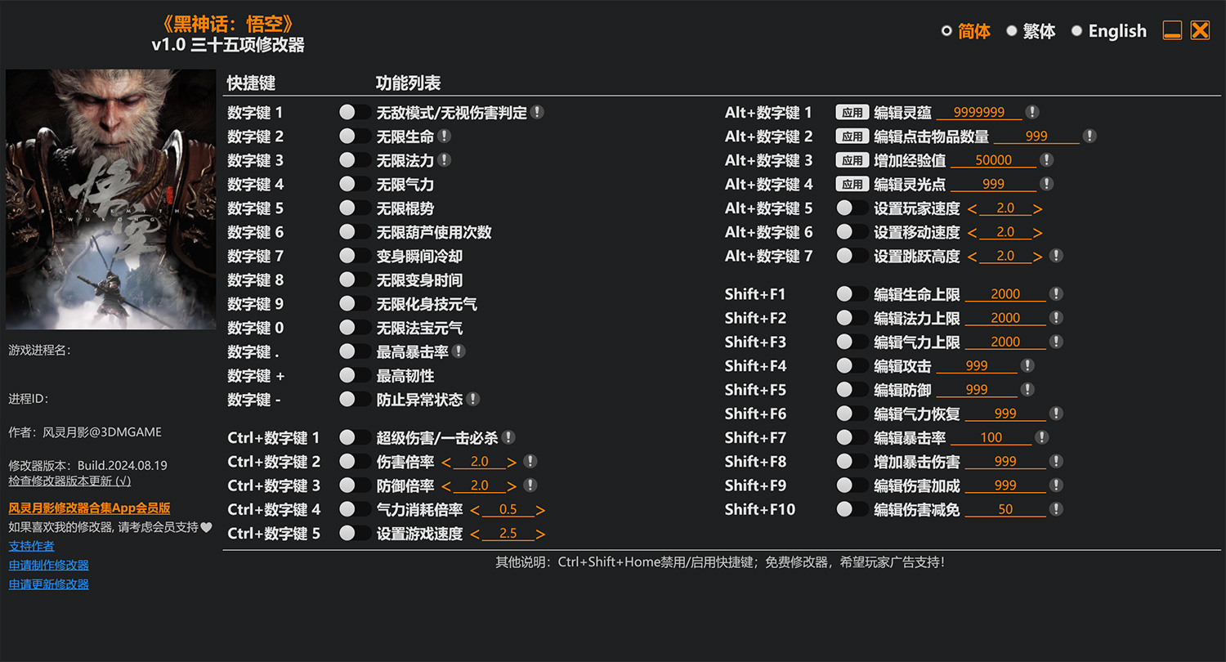The width and height of the screenshot is (1226, 662).
Task: Open 申请更新修改器 link
Action: click(48, 584)
